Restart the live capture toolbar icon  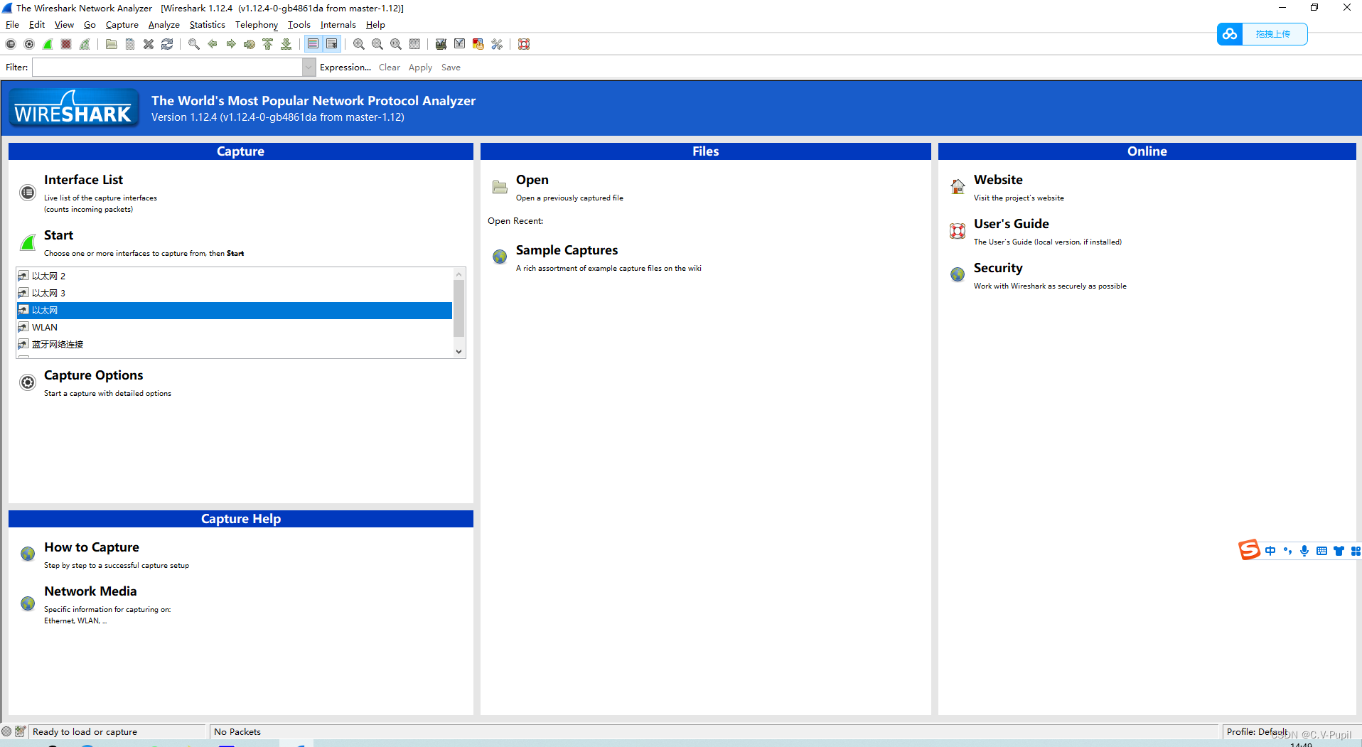[85, 44]
